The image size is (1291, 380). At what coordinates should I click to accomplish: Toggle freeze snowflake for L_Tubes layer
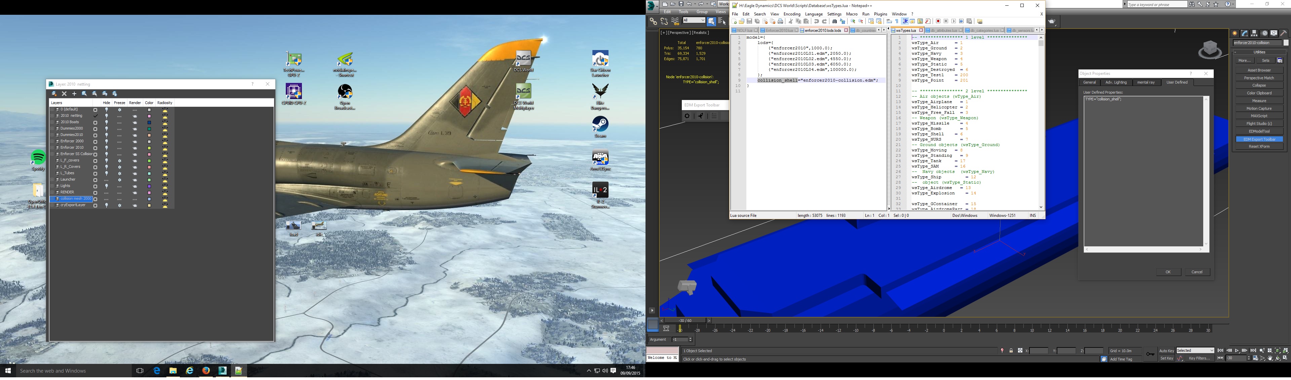(119, 173)
